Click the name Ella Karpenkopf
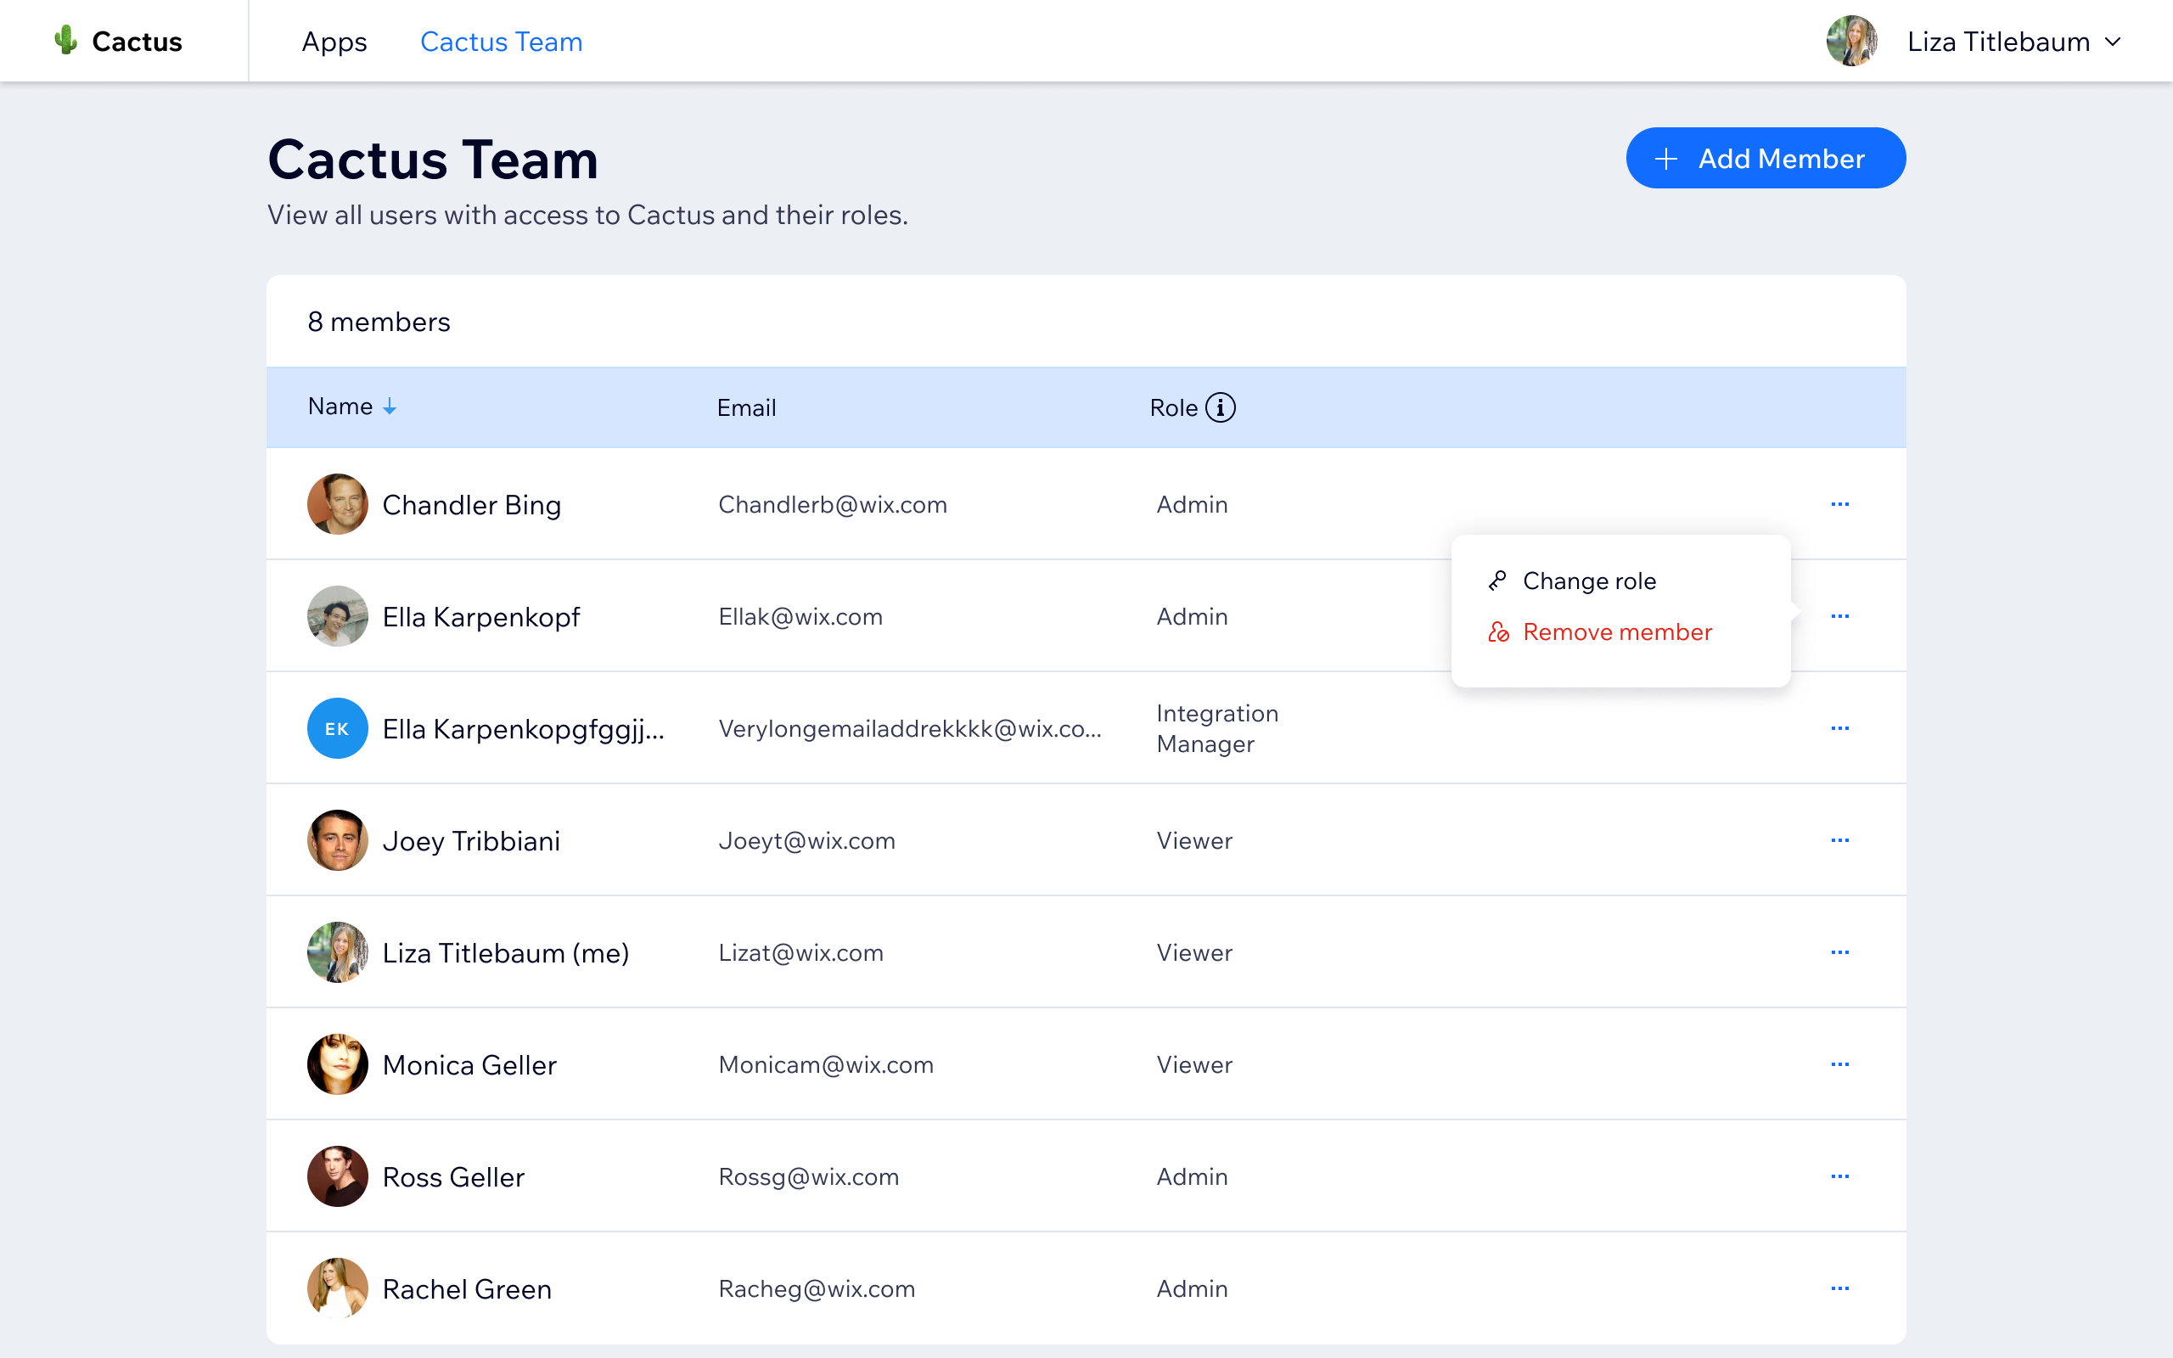 481,617
